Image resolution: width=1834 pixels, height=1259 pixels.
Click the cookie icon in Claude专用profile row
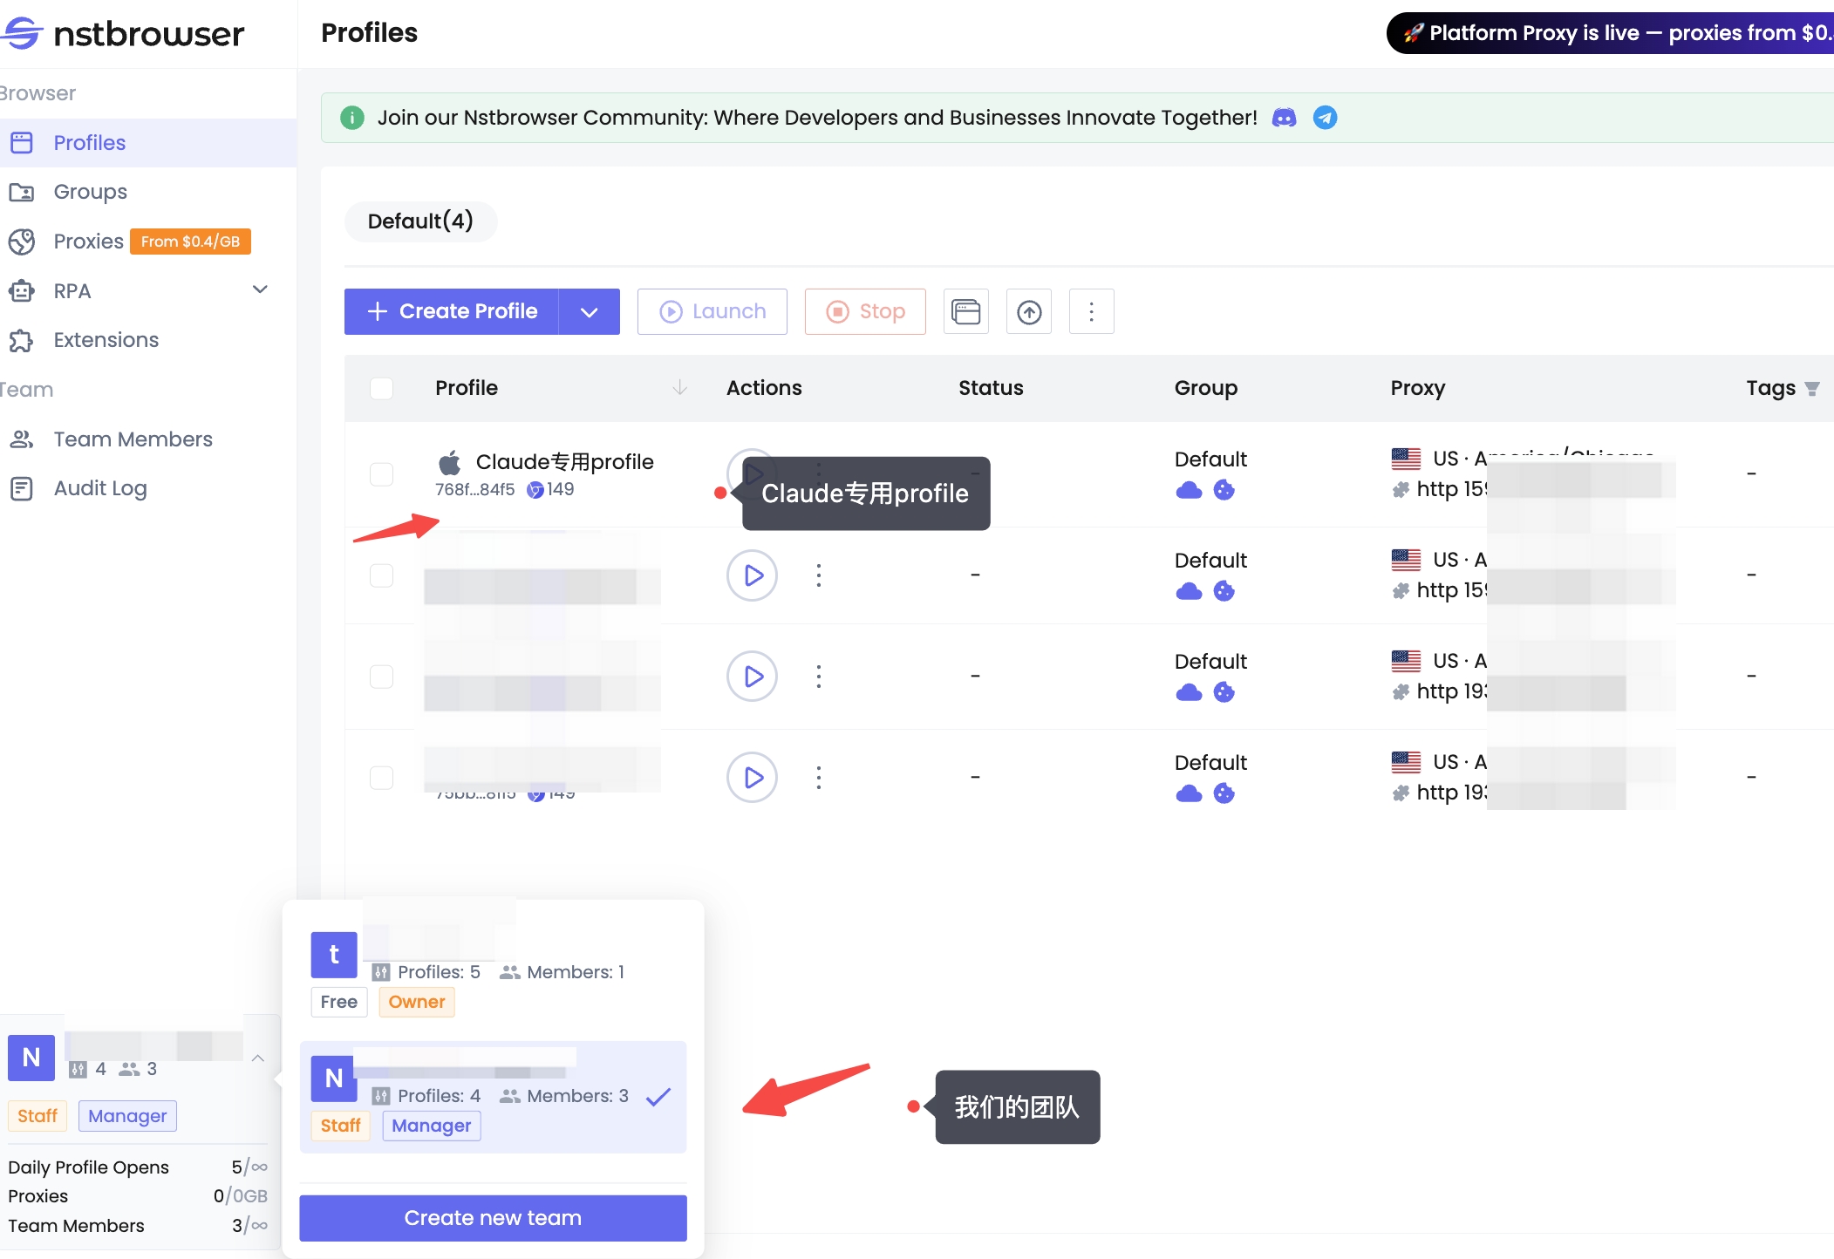[1224, 490]
